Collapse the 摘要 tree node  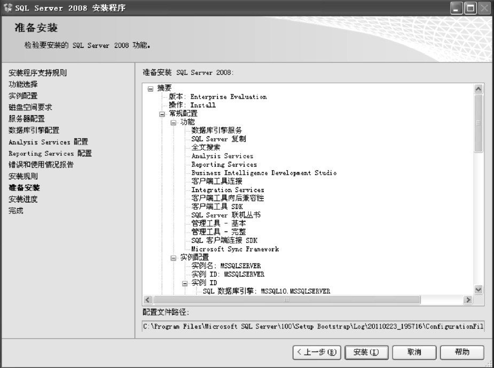tap(151, 89)
